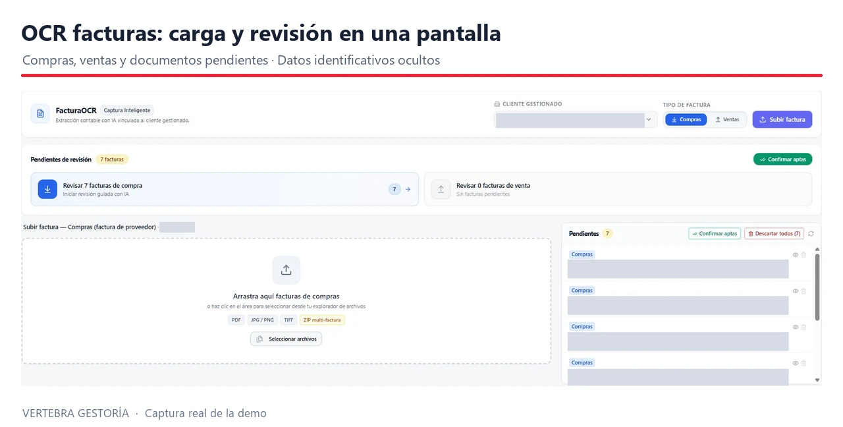Image resolution: width=843 pixels, height=427 pixels.
Task: Click the 'Sin facturas pendientes' subtitle
Action: [x=483, y=194]
